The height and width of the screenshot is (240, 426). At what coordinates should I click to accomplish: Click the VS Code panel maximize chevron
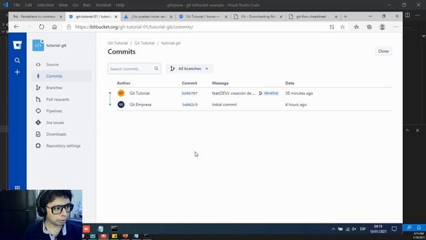coord(407,131)
